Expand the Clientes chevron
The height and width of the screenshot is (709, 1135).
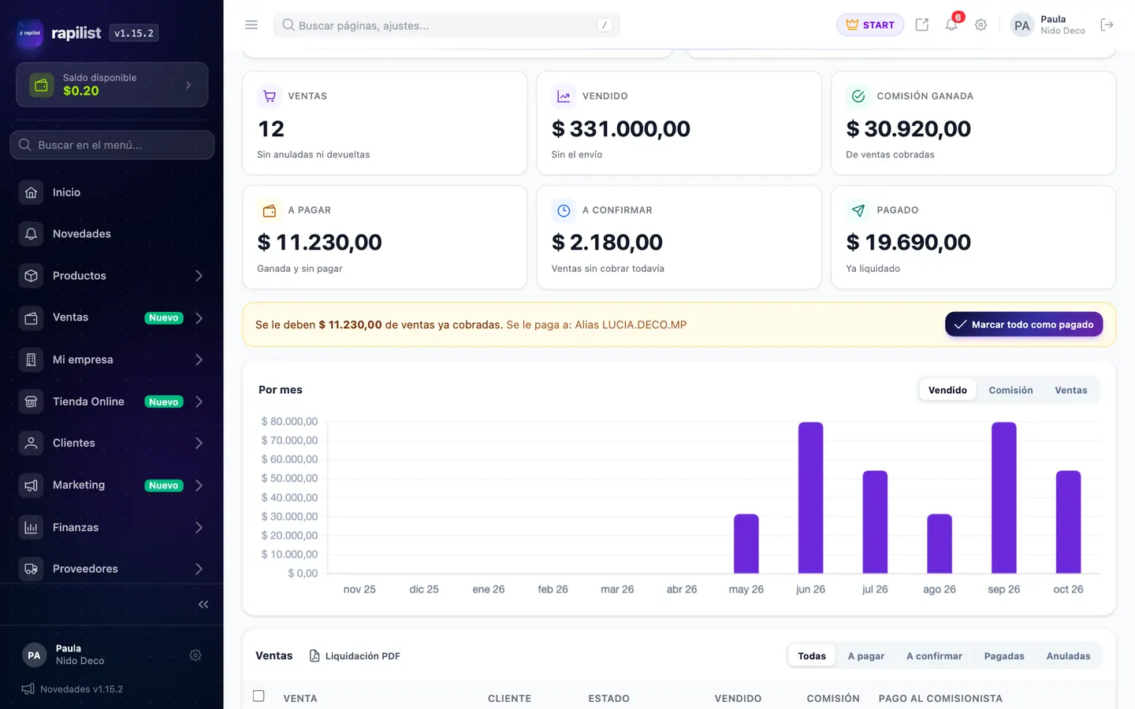point(199,443)
